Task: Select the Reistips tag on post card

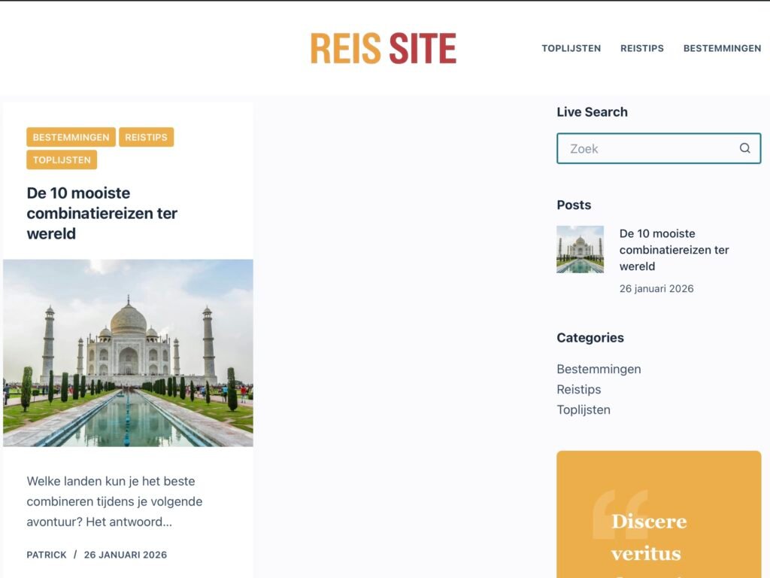Action: click(x=146, y=137)
